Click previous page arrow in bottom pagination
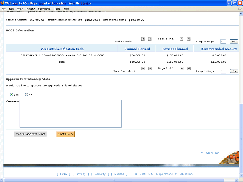Image resolution: width=243 pixels, height=182 pixels. click(150, 68)
